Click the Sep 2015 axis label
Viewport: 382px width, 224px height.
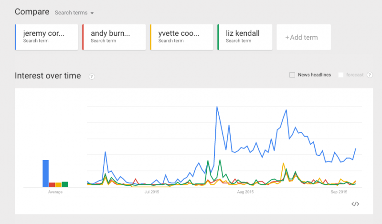click(339, 192)
